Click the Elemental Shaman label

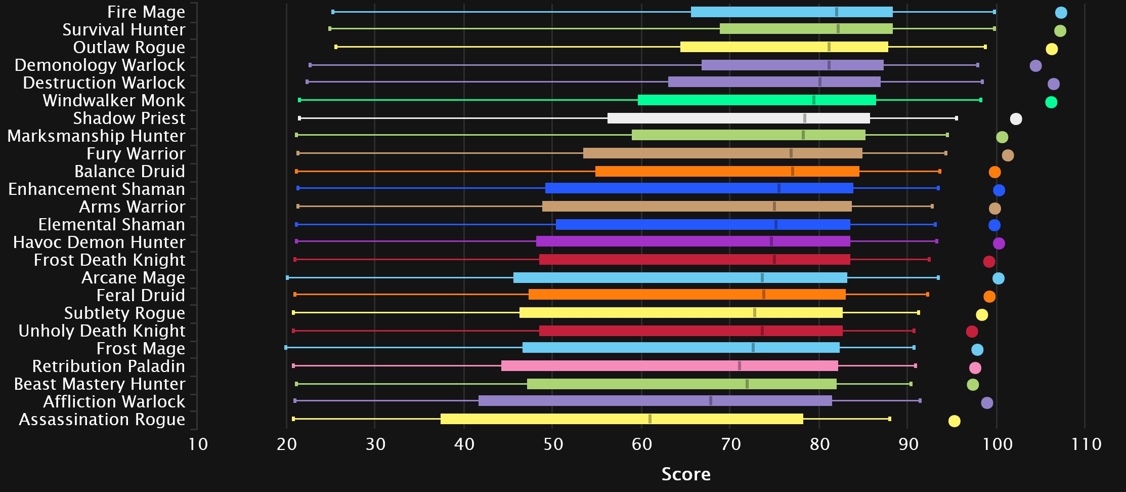112,225
